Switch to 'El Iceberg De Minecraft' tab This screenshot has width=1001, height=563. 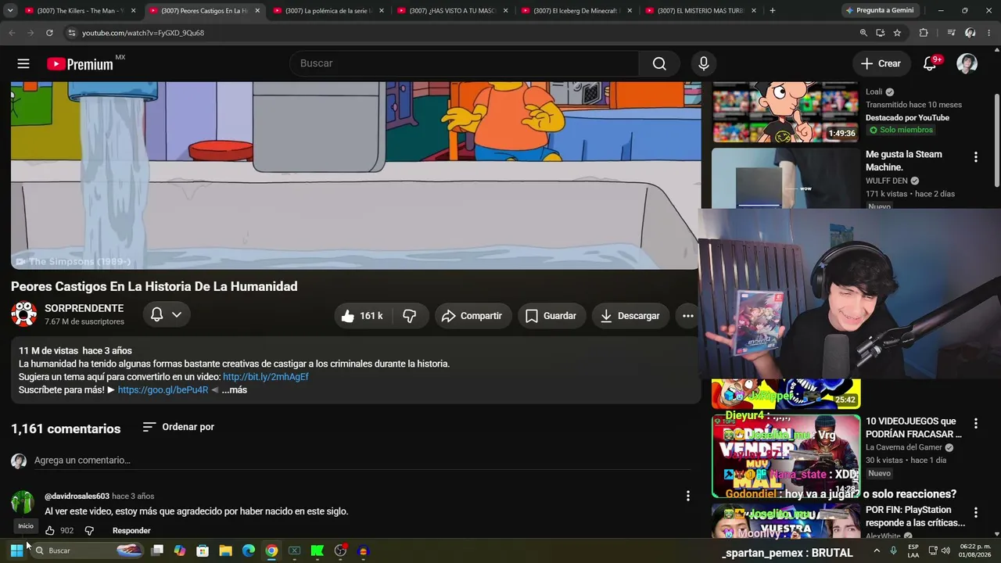coord(577,11)
